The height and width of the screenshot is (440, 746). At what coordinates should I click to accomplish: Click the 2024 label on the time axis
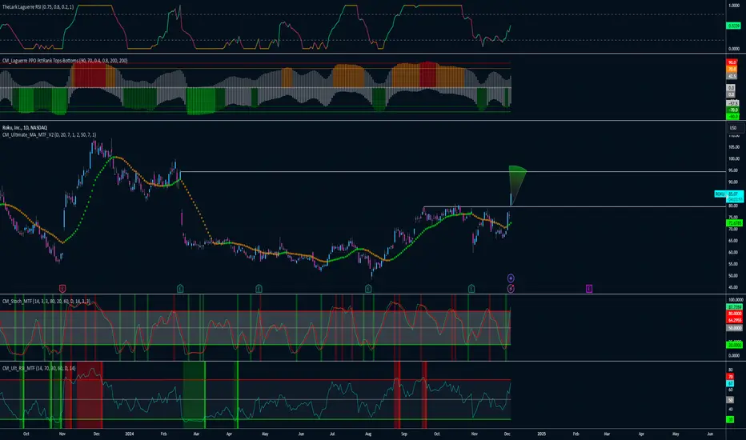tap(130, 434)
